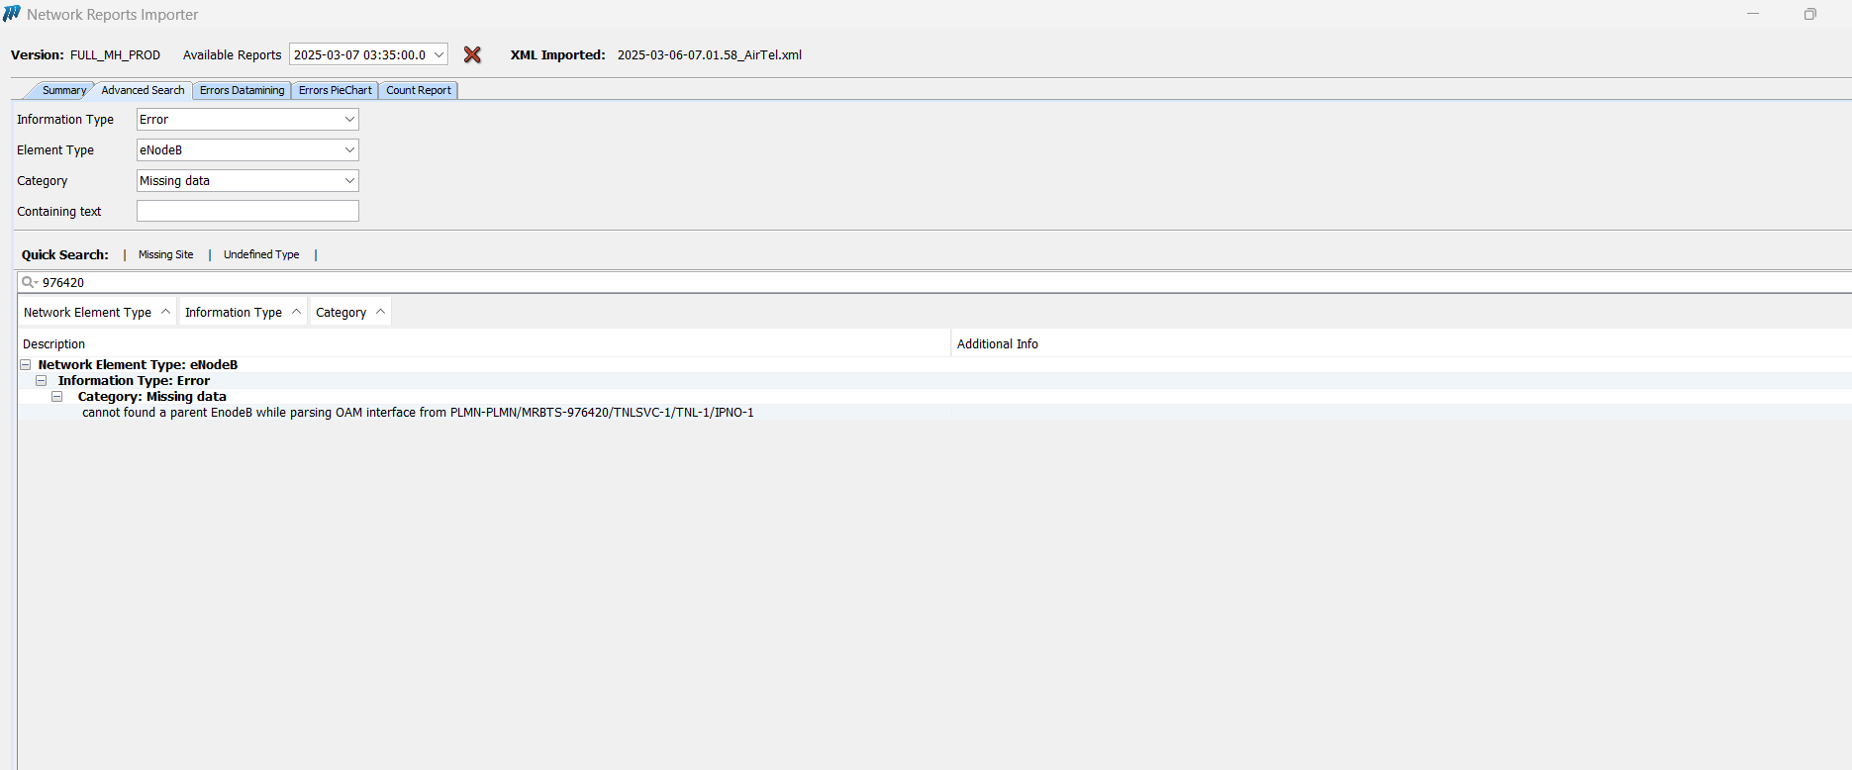Click the restore window button in title bar

coord(1809,14)
